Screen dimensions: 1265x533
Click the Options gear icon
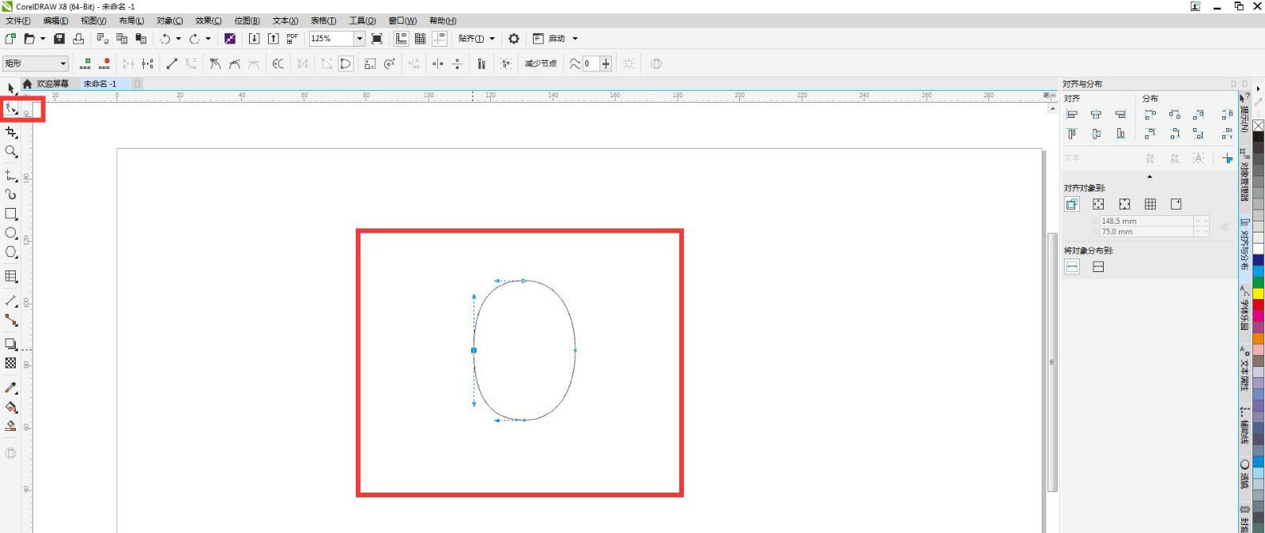coord(514,39)
